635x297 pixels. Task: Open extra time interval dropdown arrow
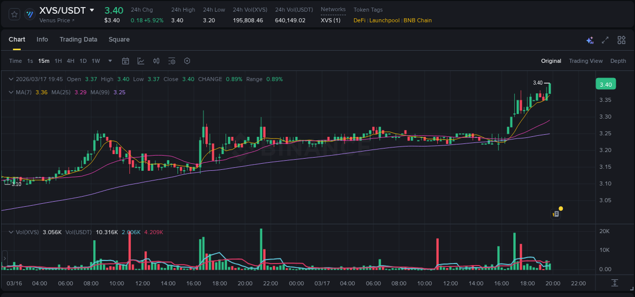[109, 61]
